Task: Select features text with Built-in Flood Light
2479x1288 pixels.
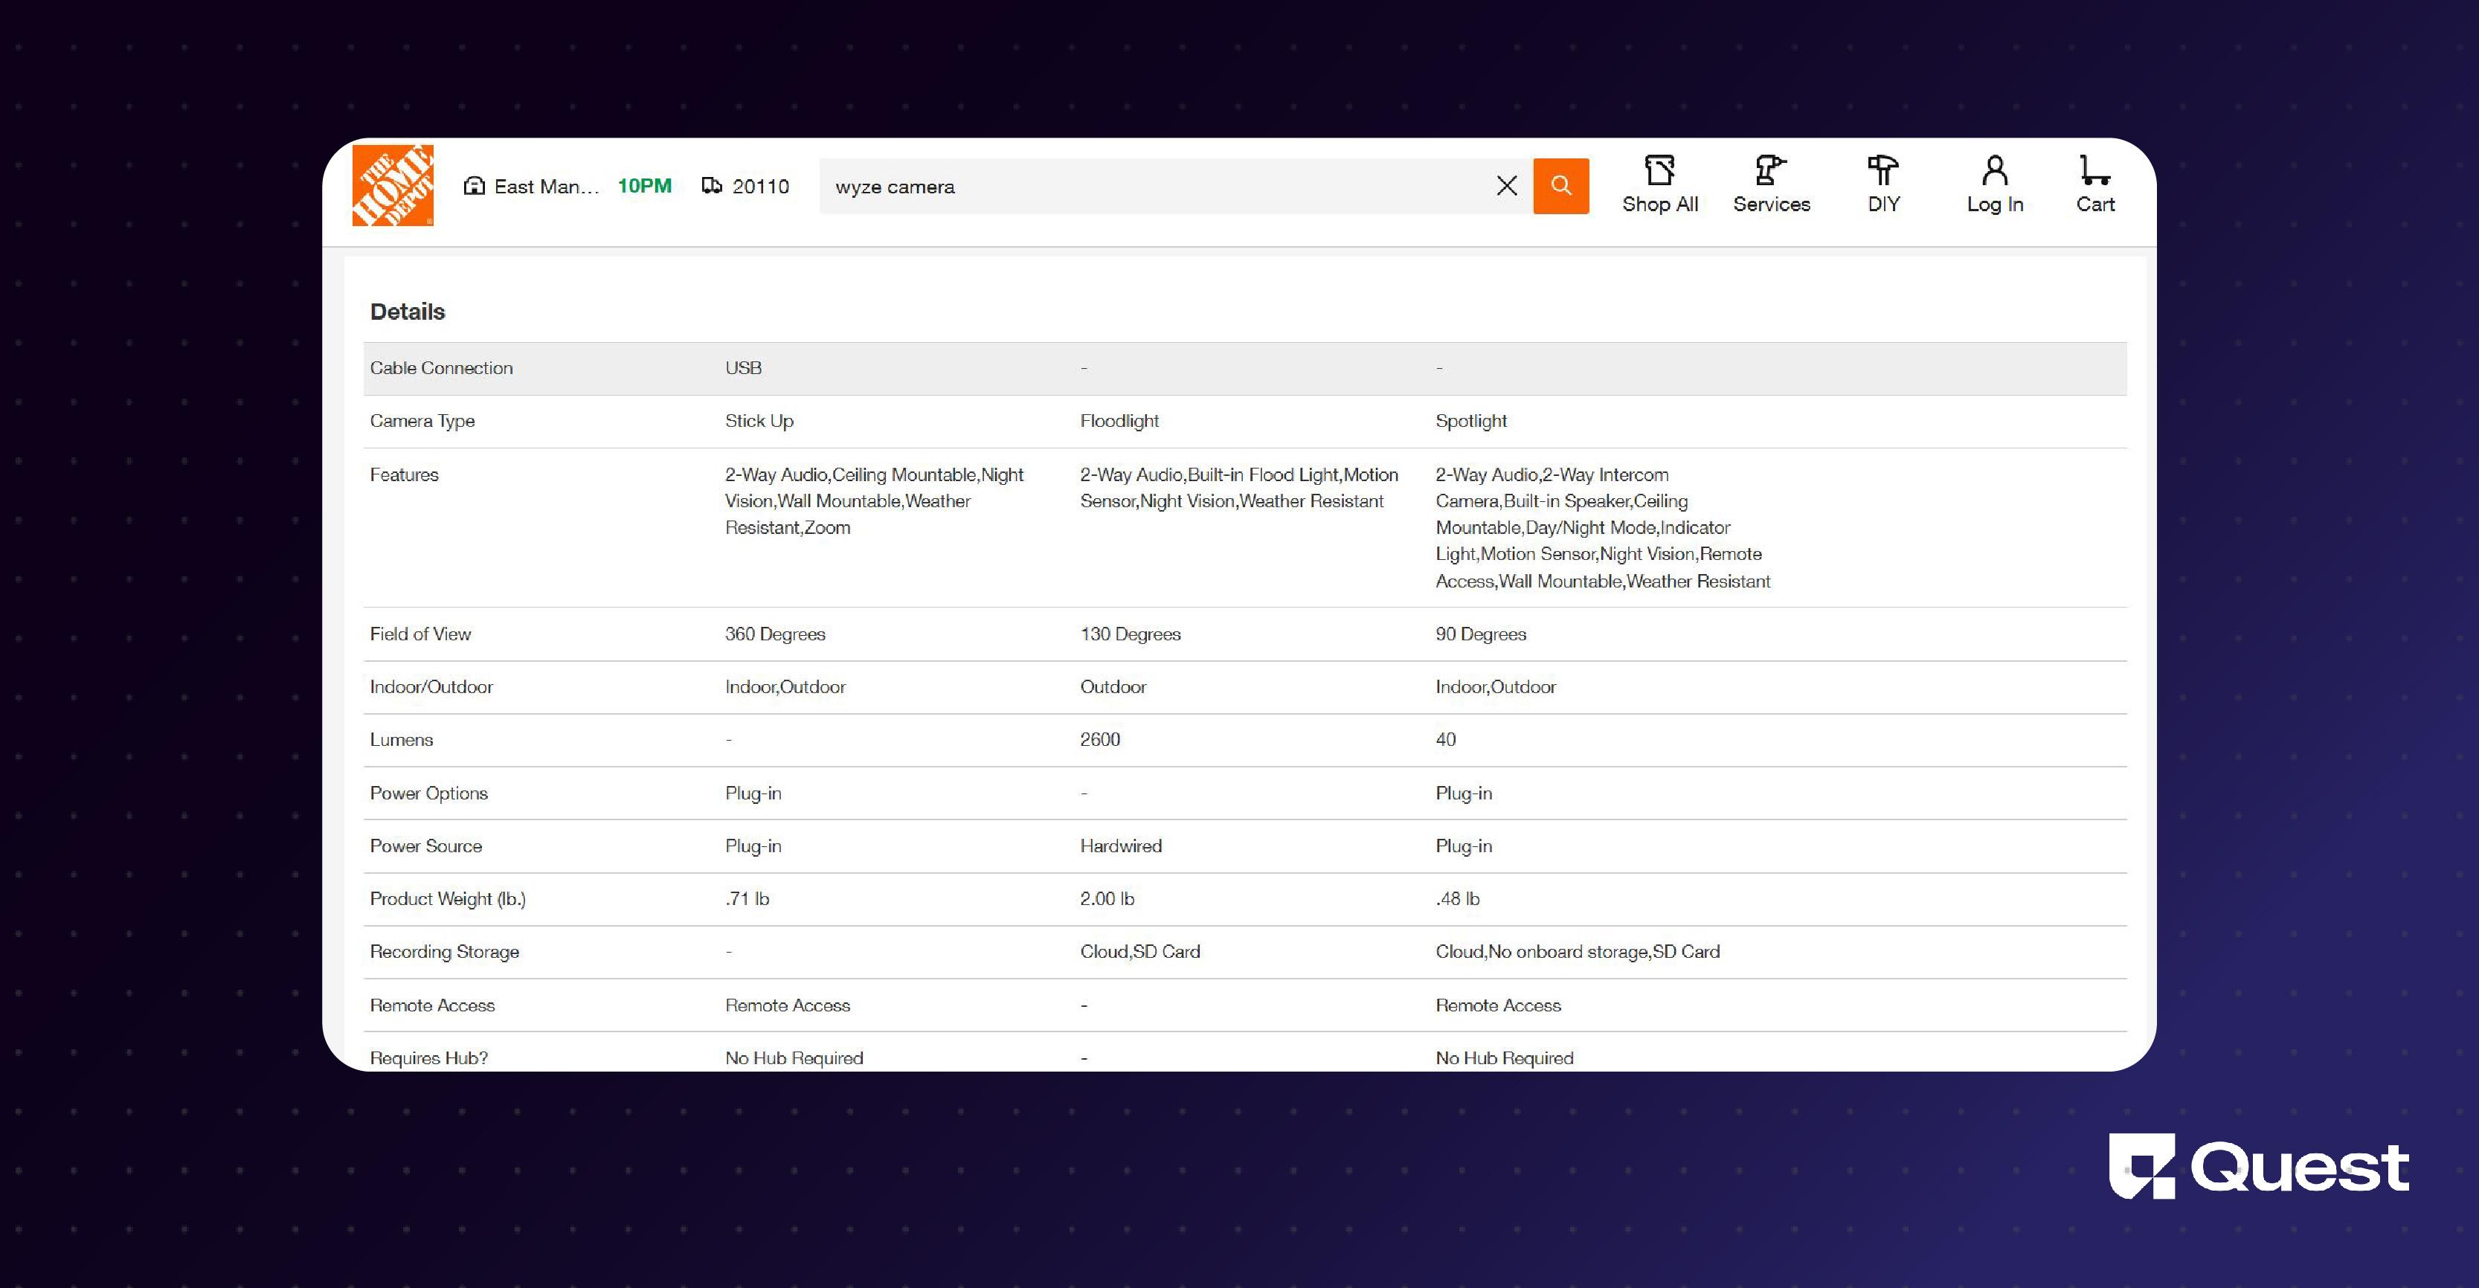Action: (1238, 488)
